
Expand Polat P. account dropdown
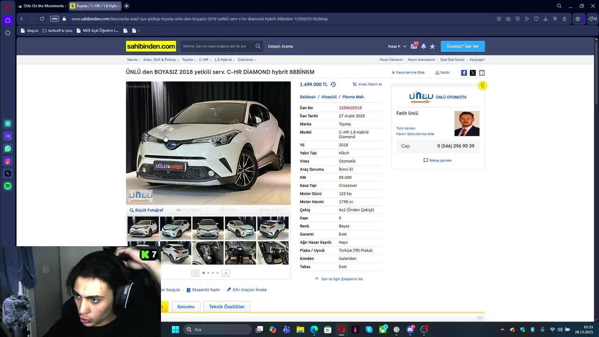click(397, 46)
